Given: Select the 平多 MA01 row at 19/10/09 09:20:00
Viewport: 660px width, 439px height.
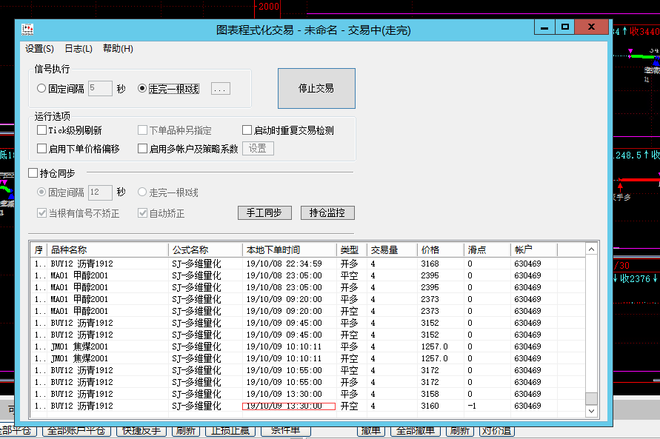Looking at the screenshot, I should (307, 299).
